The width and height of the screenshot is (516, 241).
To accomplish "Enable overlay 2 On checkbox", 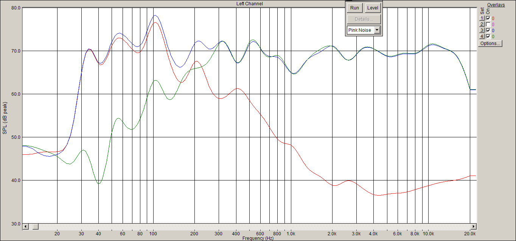I will pyautogui.click(x=488, y=24).
